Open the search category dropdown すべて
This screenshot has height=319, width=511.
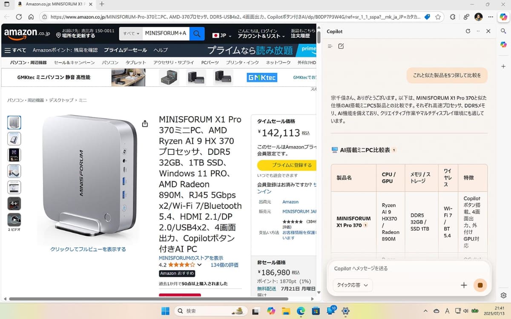click(131, 34)
